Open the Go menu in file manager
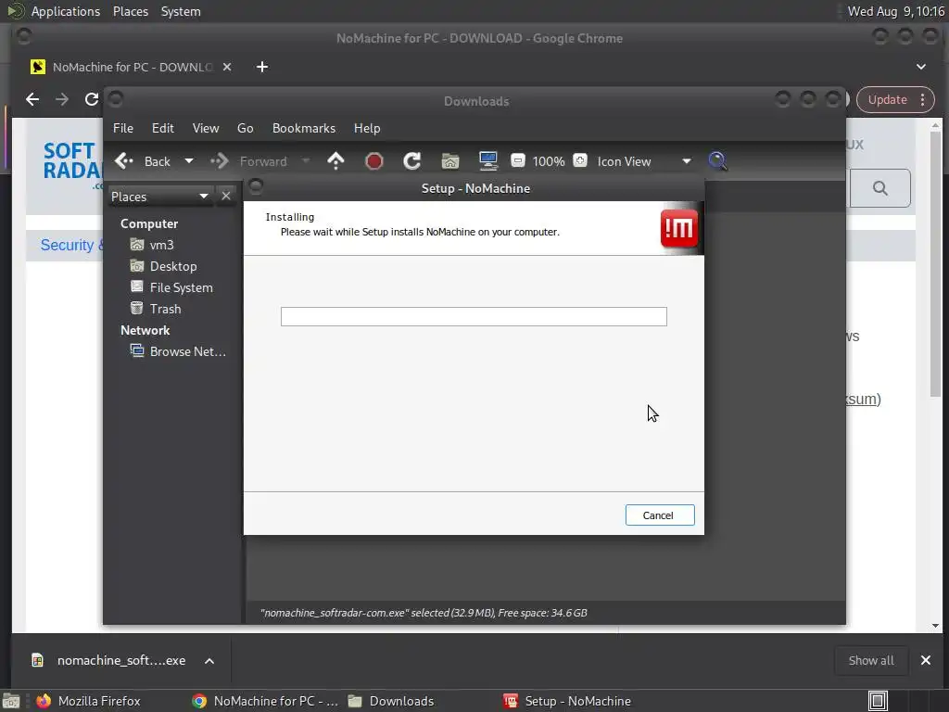Image resolution: width=949 pixels, height=712 pixels. click(245, 128)
